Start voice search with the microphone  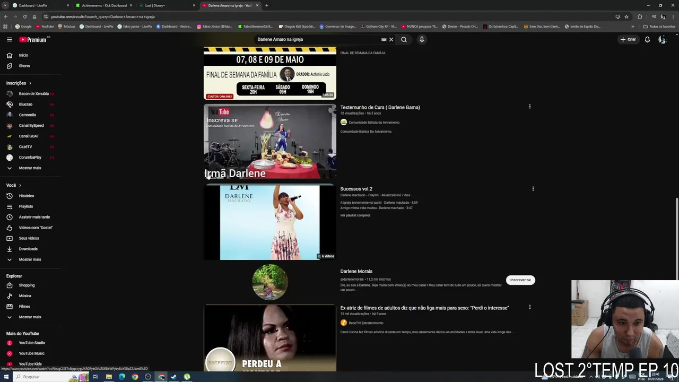[422, 39]
